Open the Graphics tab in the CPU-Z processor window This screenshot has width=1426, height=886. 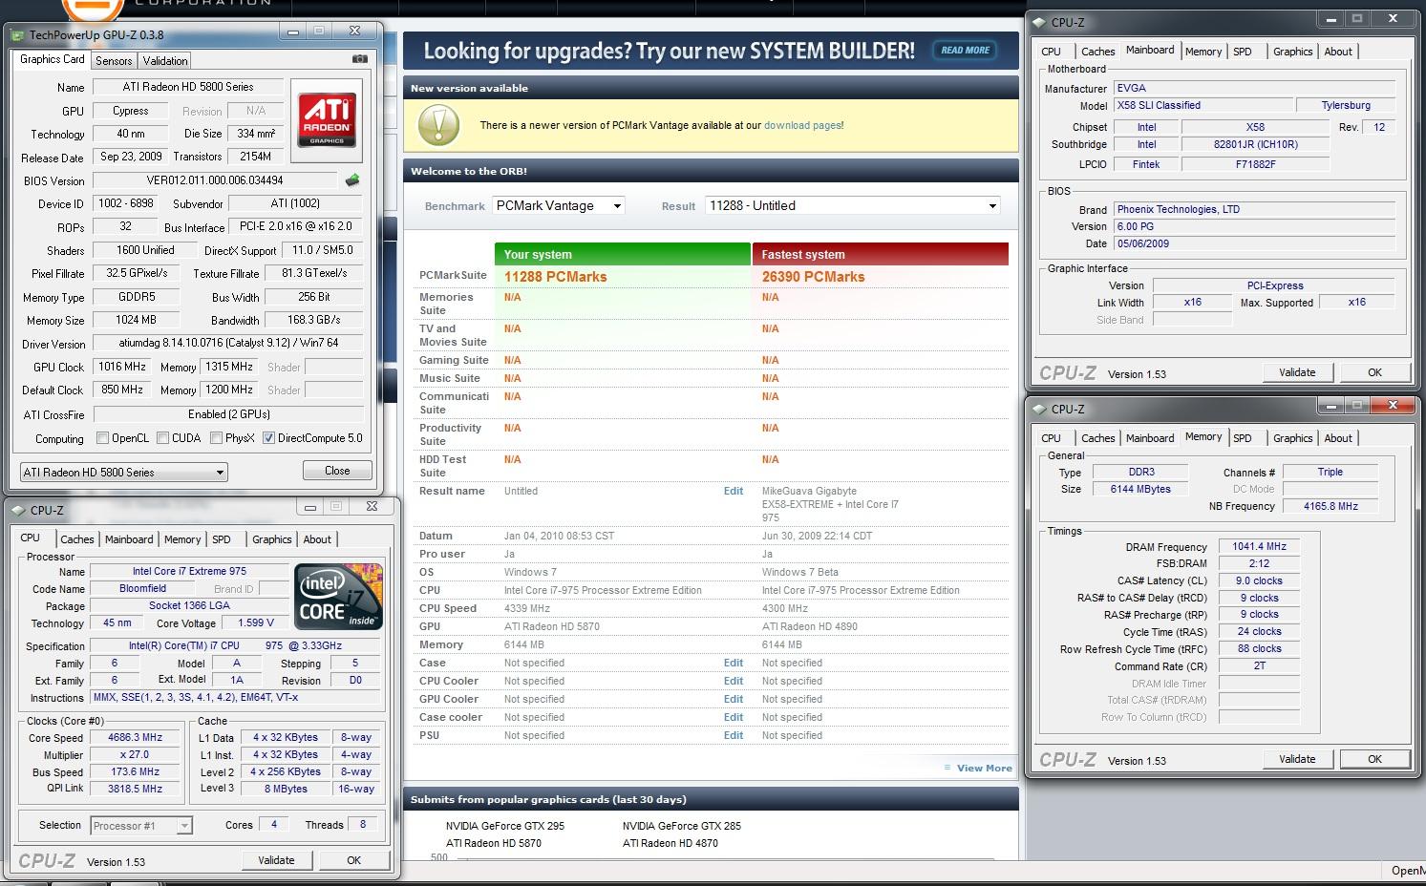[272, 539]
